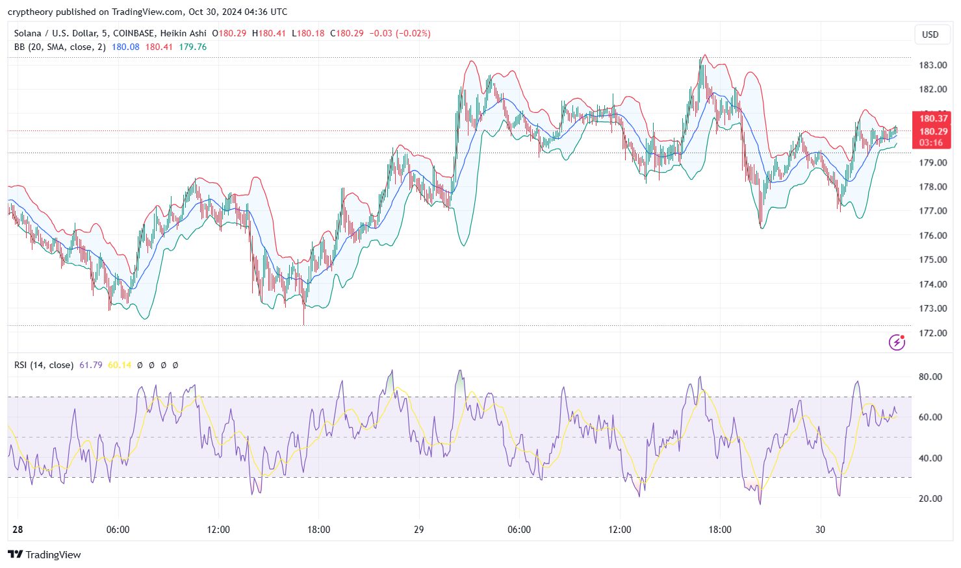This screenshot has height=568, width=961.
Task: Click the date label 29 on the time axis
Action: tap(418, 529)
